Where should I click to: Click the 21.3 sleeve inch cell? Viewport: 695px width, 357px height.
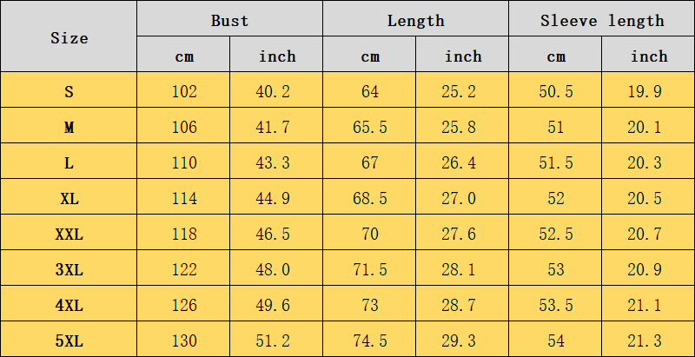(648, 340)
